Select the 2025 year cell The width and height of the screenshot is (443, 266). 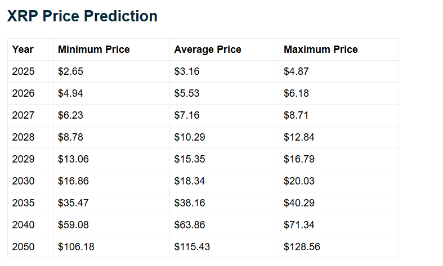(23, 71)
